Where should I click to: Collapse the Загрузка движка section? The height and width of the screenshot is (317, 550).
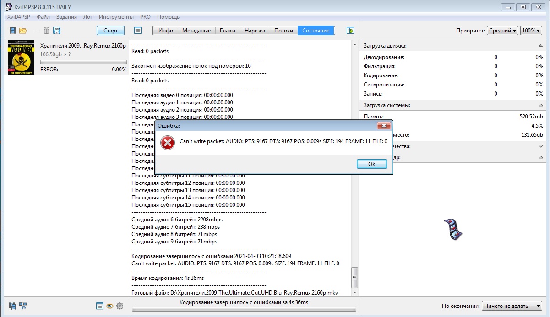point(541,46)
